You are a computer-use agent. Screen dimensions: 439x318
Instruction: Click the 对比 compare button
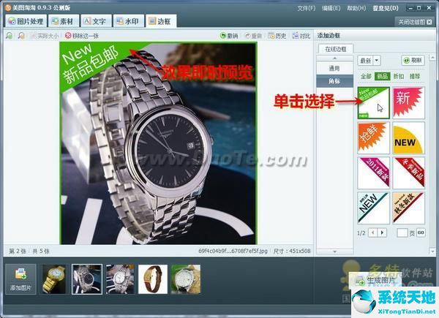click(x=301, y=36)
